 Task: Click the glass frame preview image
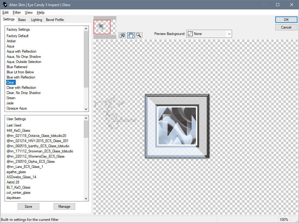click(177, 126)
